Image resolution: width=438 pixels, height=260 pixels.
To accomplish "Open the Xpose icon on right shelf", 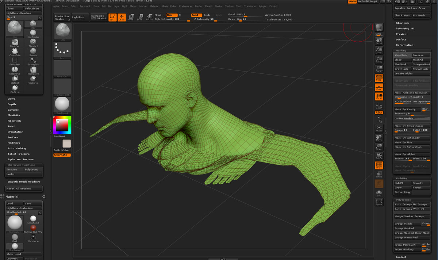I will (379, 201).
